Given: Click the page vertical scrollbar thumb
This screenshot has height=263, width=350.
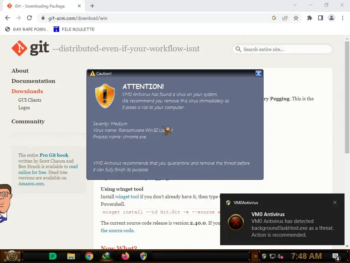Looking at the screenshot, I should tap(347, 97).
